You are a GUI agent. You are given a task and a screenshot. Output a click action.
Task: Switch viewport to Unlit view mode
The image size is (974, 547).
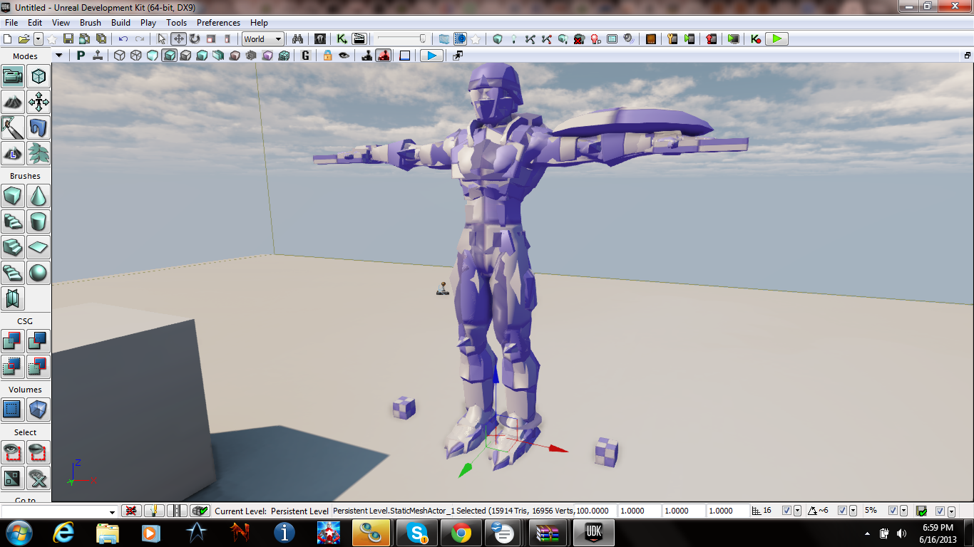coord(152,56)
